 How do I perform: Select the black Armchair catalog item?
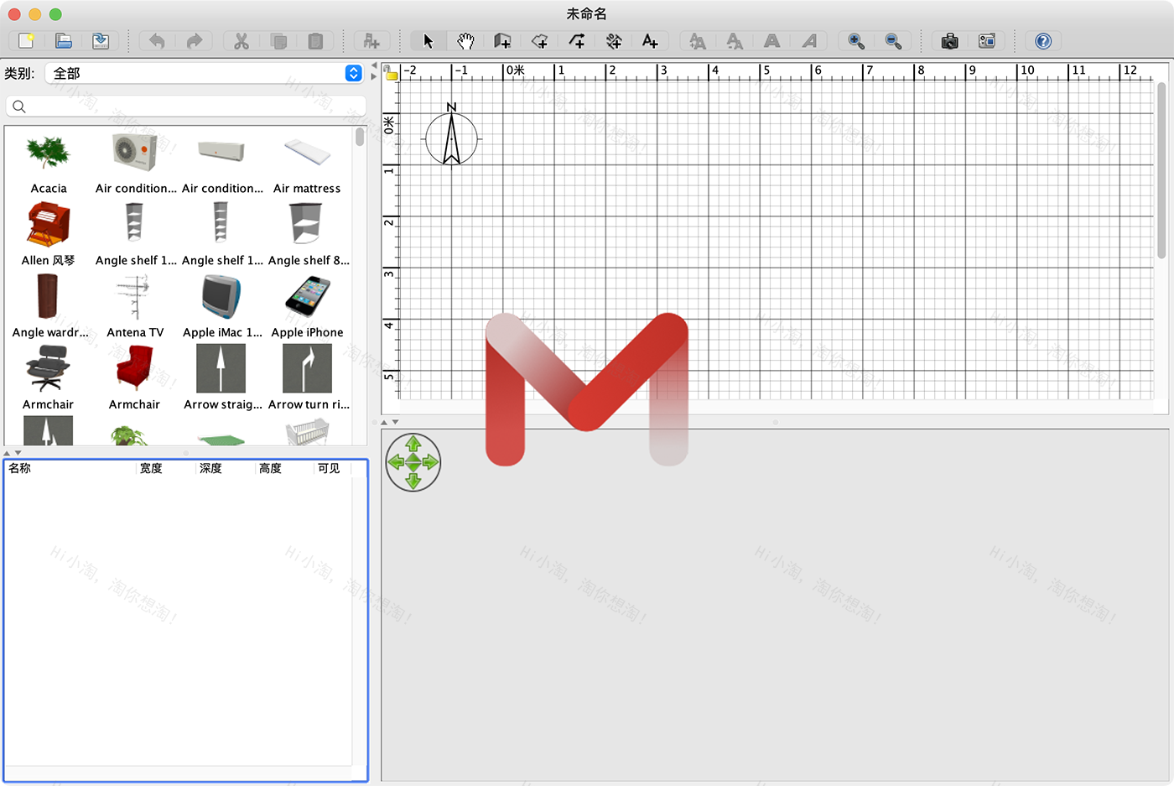coord(49,380)
